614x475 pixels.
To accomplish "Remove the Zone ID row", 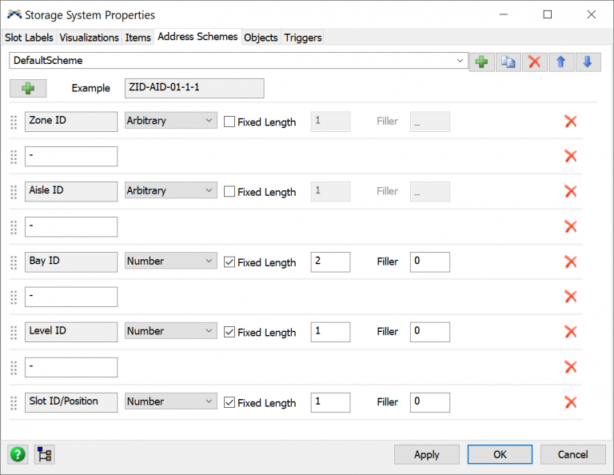I will pyautogui.click(x=571, y=122).
